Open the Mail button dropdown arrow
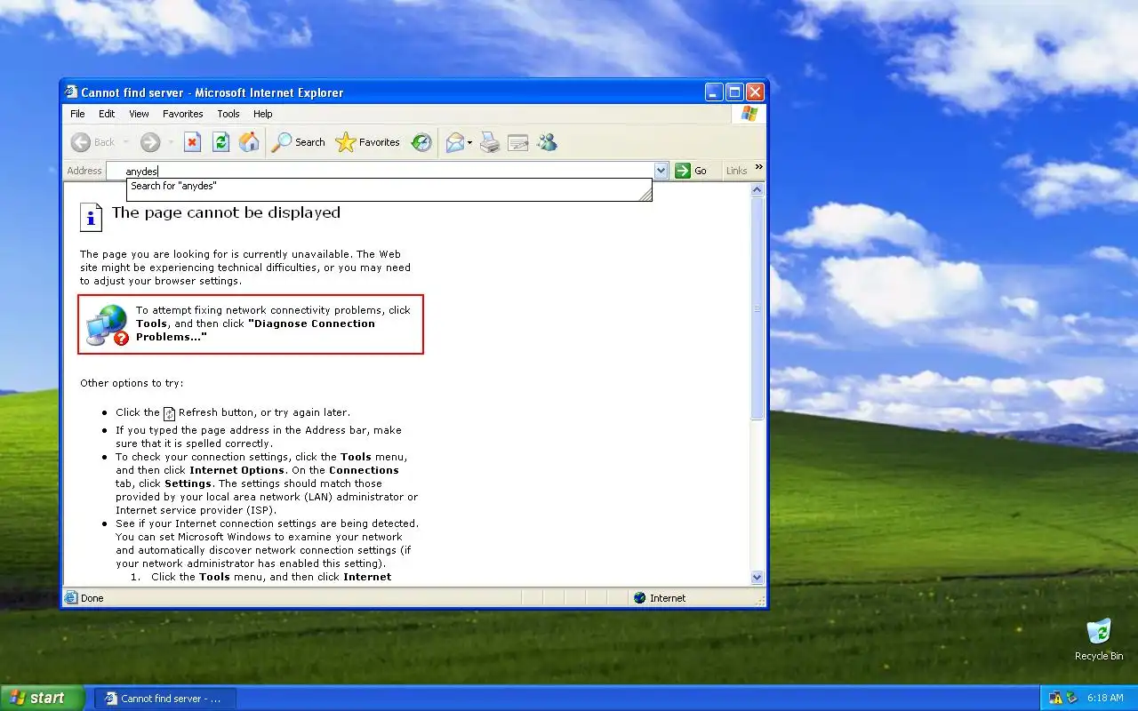This screenshot has width=1138, height=711. pos(469,142)
